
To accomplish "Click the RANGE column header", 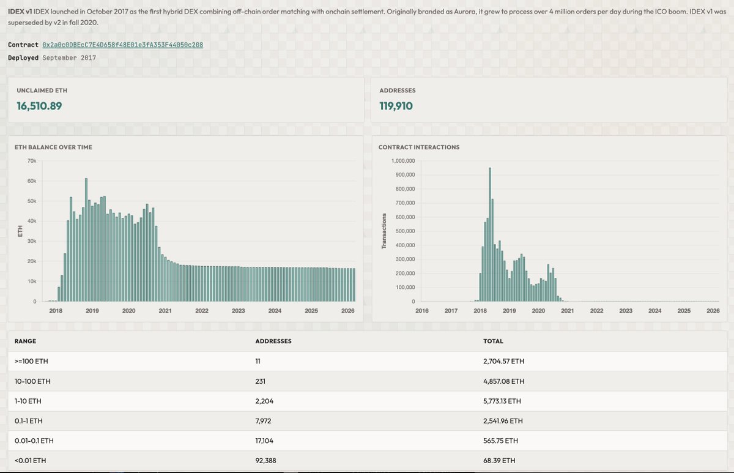I will pyautogui.click(x=25, y=341).
